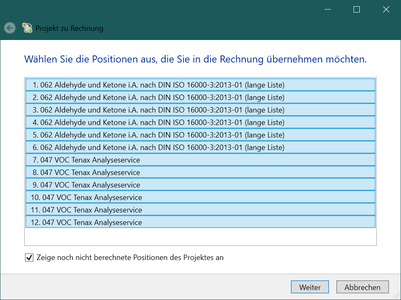
Task: Choose list item 4. 062 Aldehyde
Action: (200, 122)
